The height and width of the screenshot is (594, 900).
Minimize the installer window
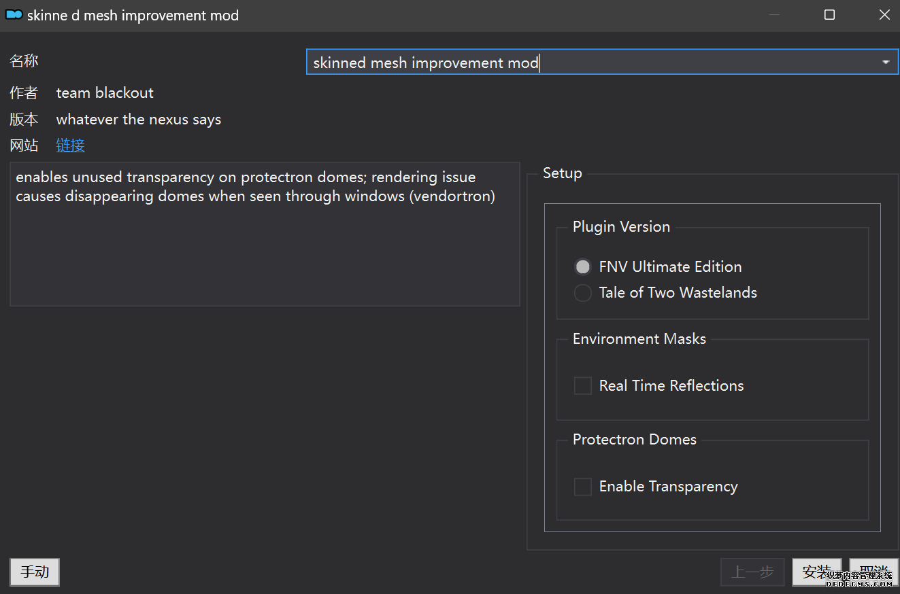774,15
